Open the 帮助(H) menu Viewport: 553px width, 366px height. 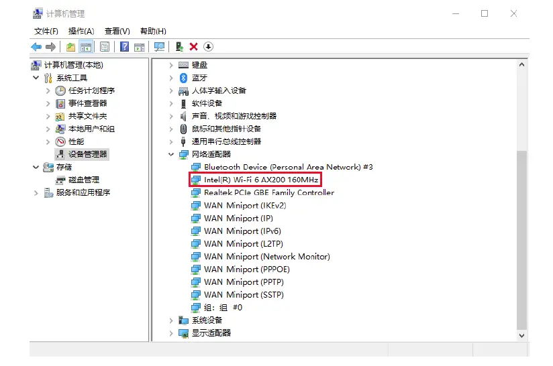[x=153, y=32]
